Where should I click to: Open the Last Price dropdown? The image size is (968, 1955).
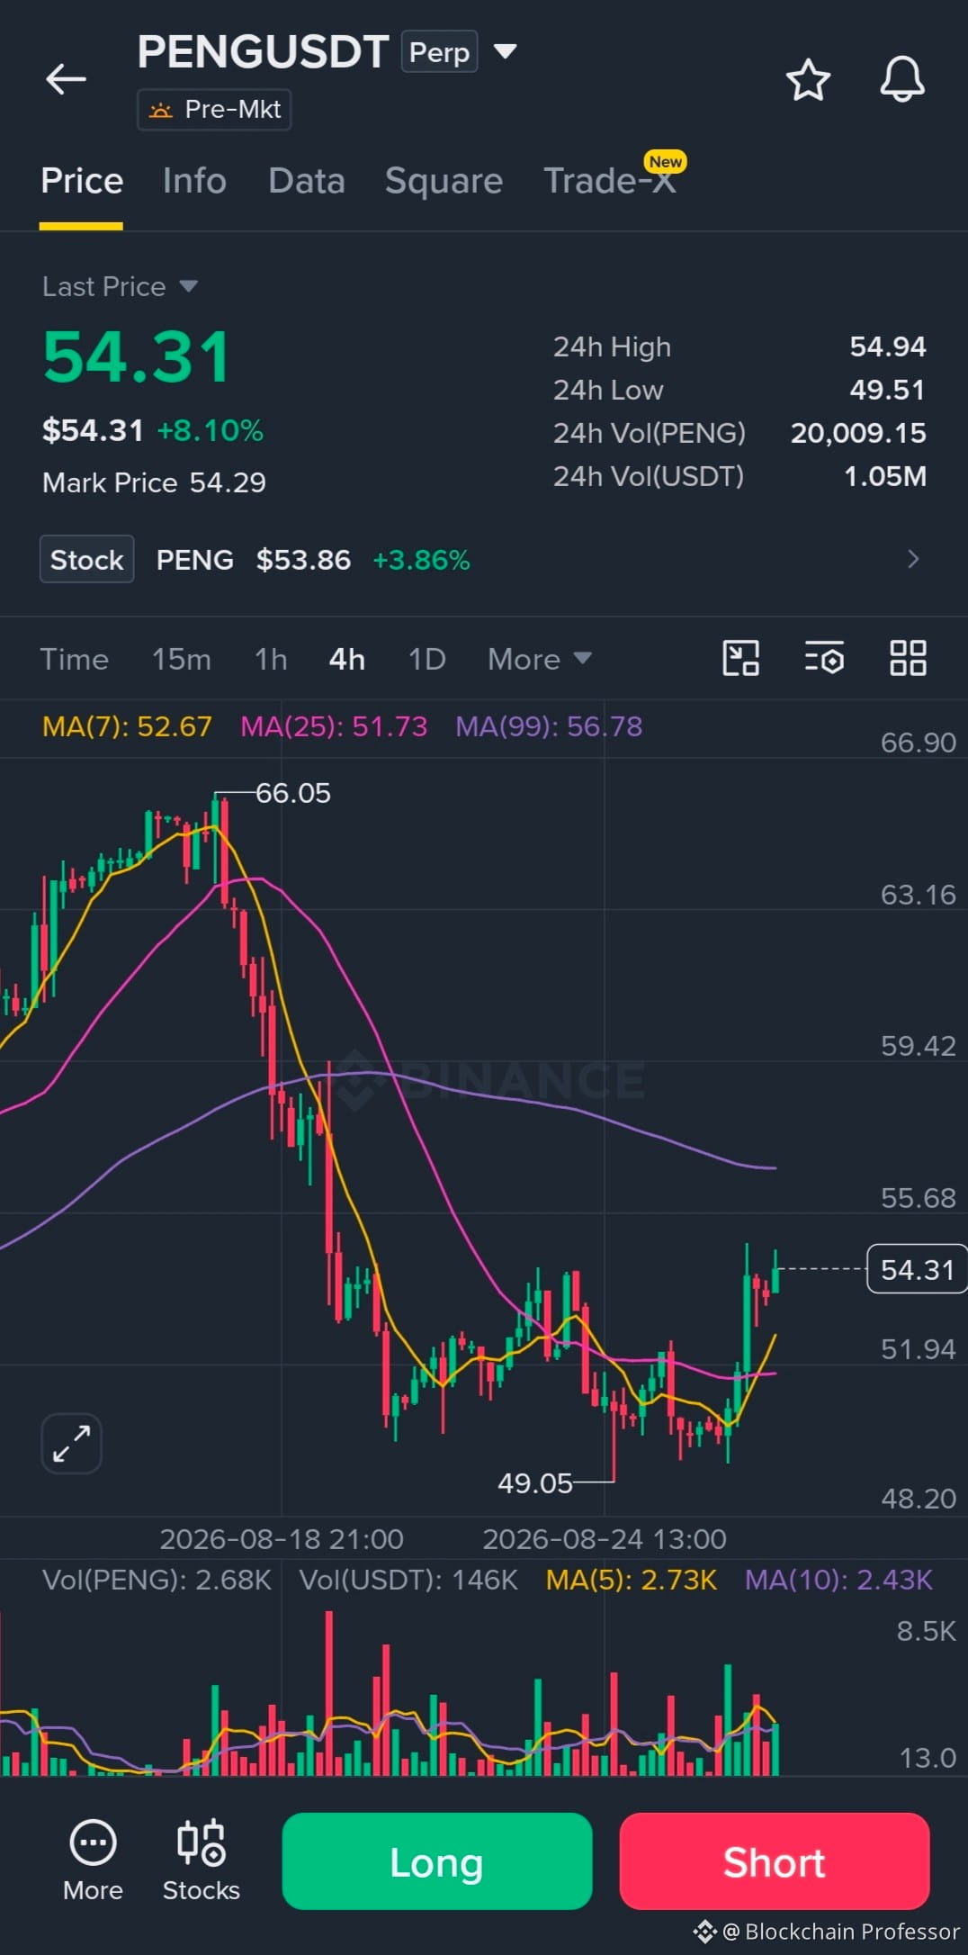[x=120, y=286]
